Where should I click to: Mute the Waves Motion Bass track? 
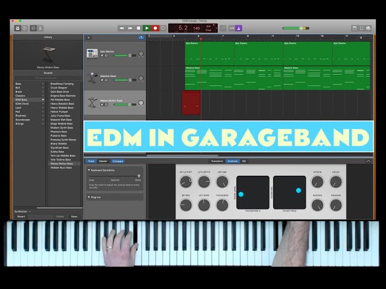(x=102, y=105)
